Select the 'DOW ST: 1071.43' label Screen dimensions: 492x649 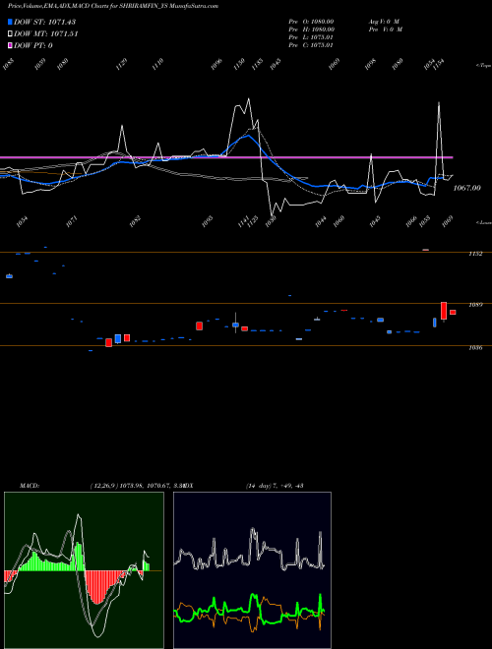pyautogui.click(x=44, y=22)
